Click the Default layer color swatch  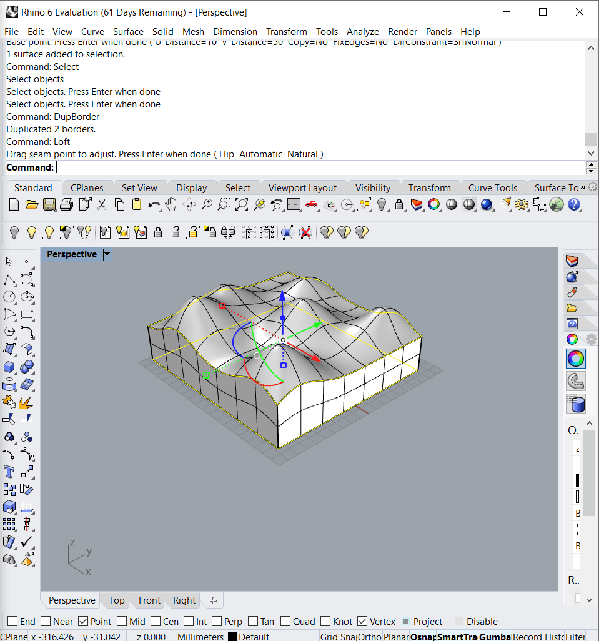pyautogui.click(x=232, y=637)
